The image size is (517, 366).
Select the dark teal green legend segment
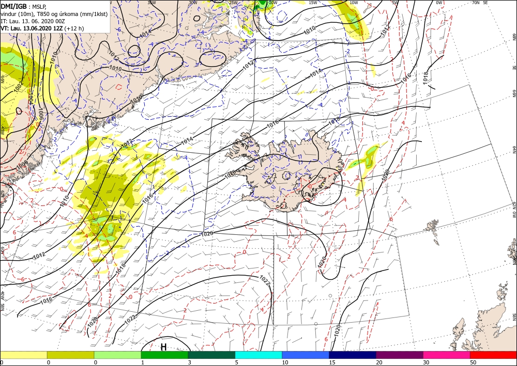[x=211, y=355]
